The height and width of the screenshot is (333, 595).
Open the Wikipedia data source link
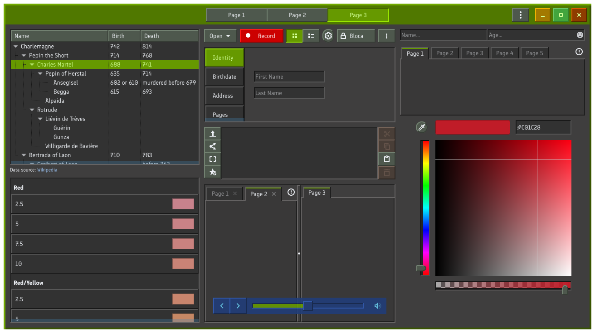click(x=47, y=170)
